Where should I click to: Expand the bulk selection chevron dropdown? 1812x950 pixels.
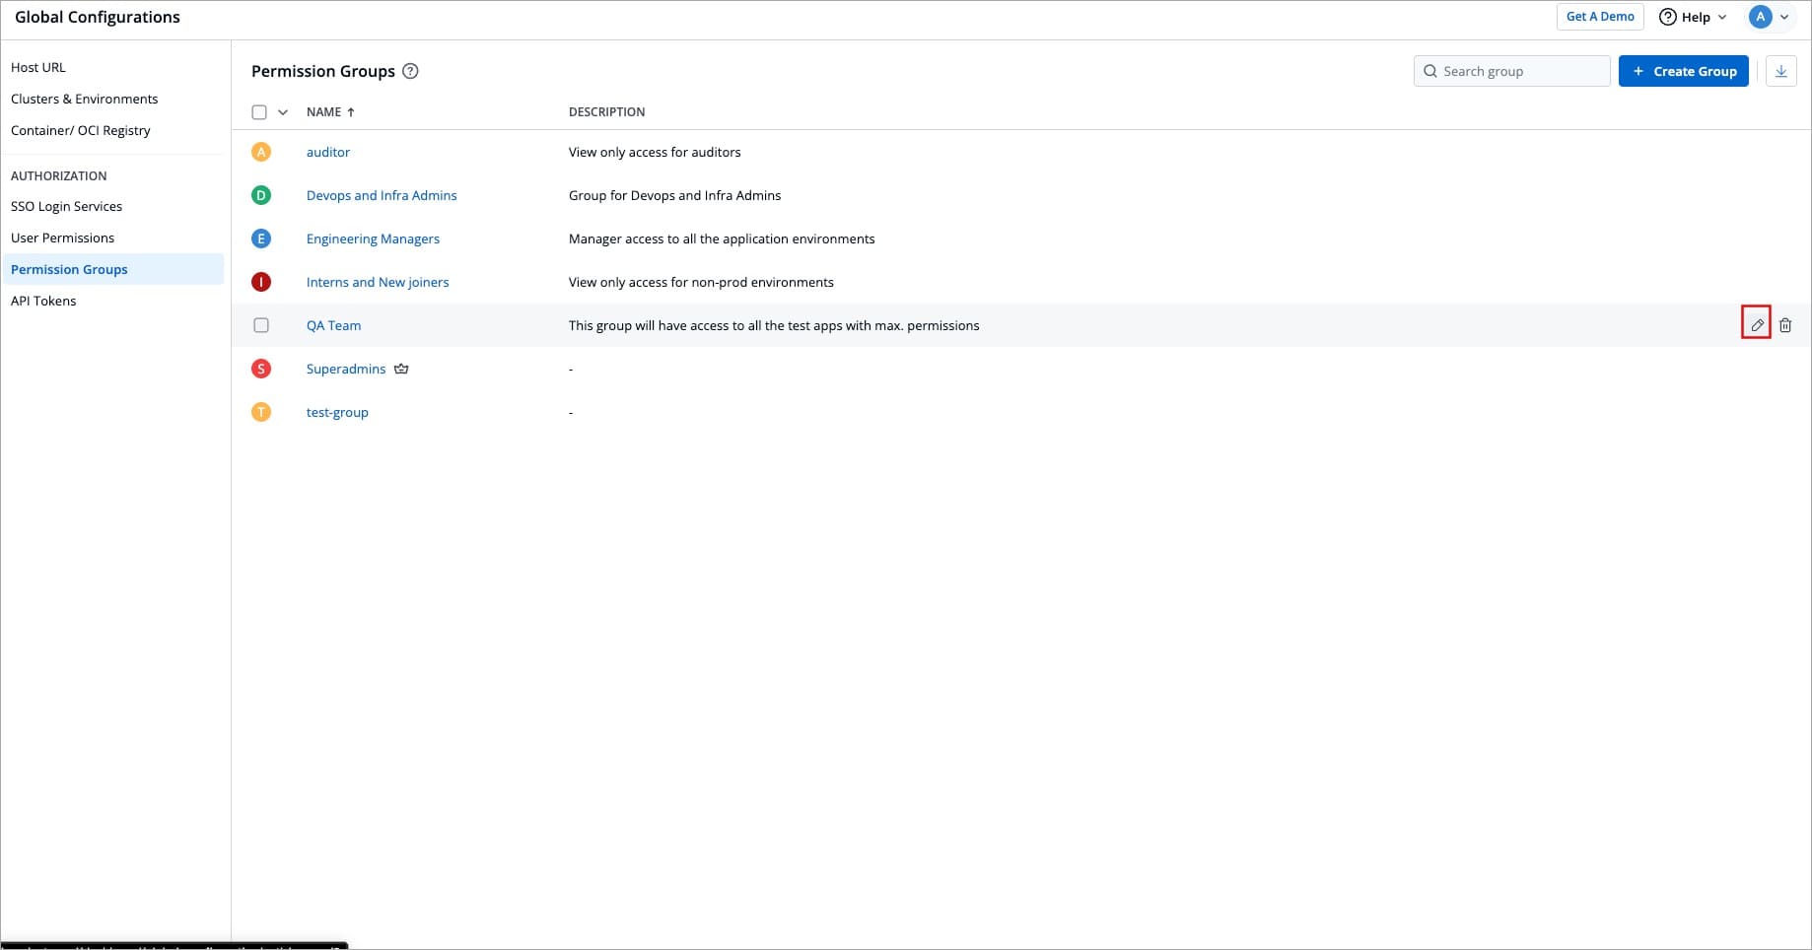(283, 112)
